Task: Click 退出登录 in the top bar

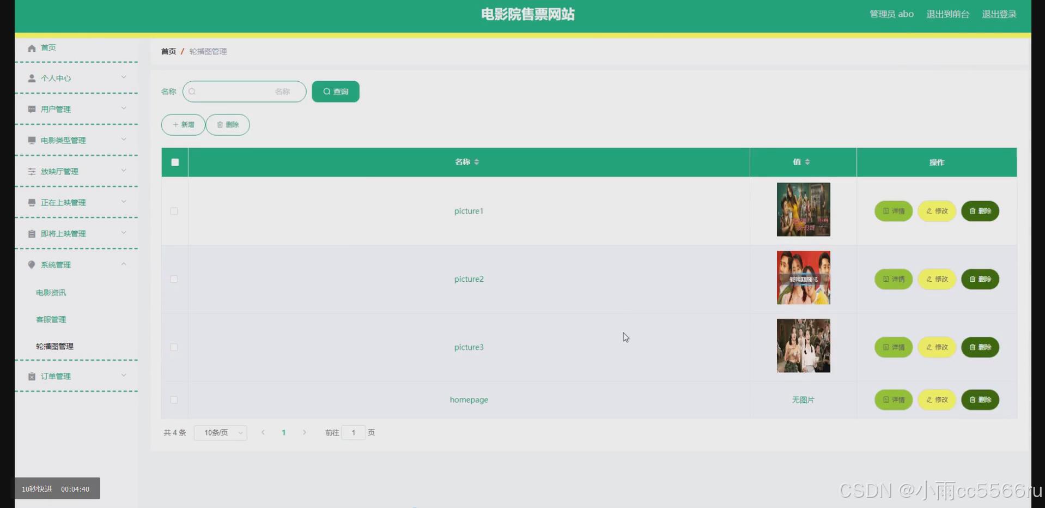Action: point(999,15)
